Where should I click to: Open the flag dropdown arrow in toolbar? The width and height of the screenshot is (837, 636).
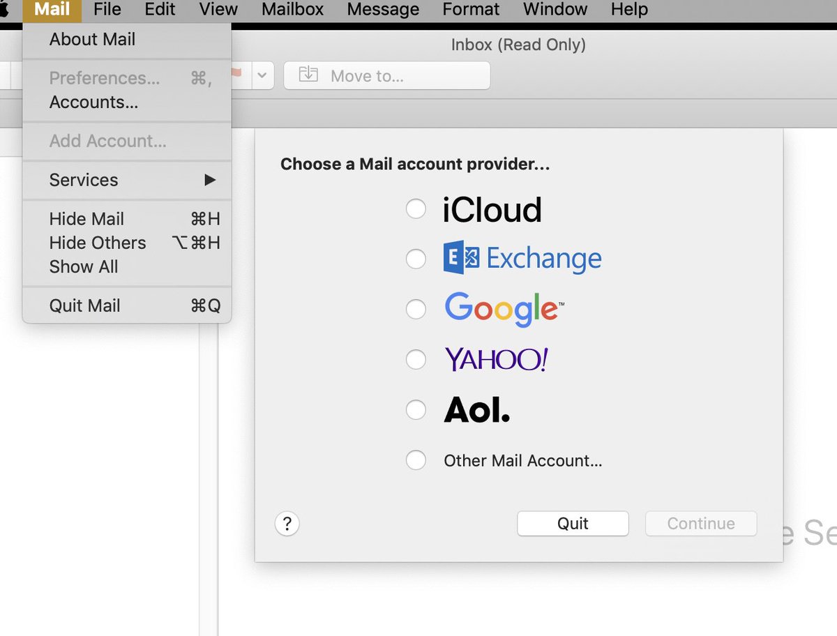click(x=262, y=75)
